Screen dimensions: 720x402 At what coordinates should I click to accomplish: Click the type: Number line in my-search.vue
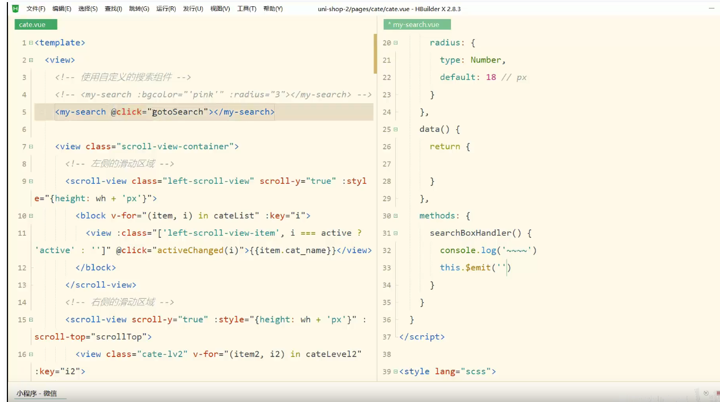click(x=473, y=60)
